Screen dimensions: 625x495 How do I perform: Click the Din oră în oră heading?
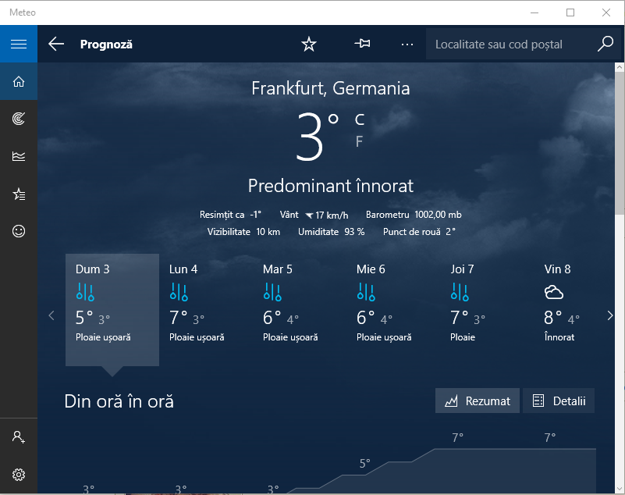pyautogui.click(x=119, y=401)
